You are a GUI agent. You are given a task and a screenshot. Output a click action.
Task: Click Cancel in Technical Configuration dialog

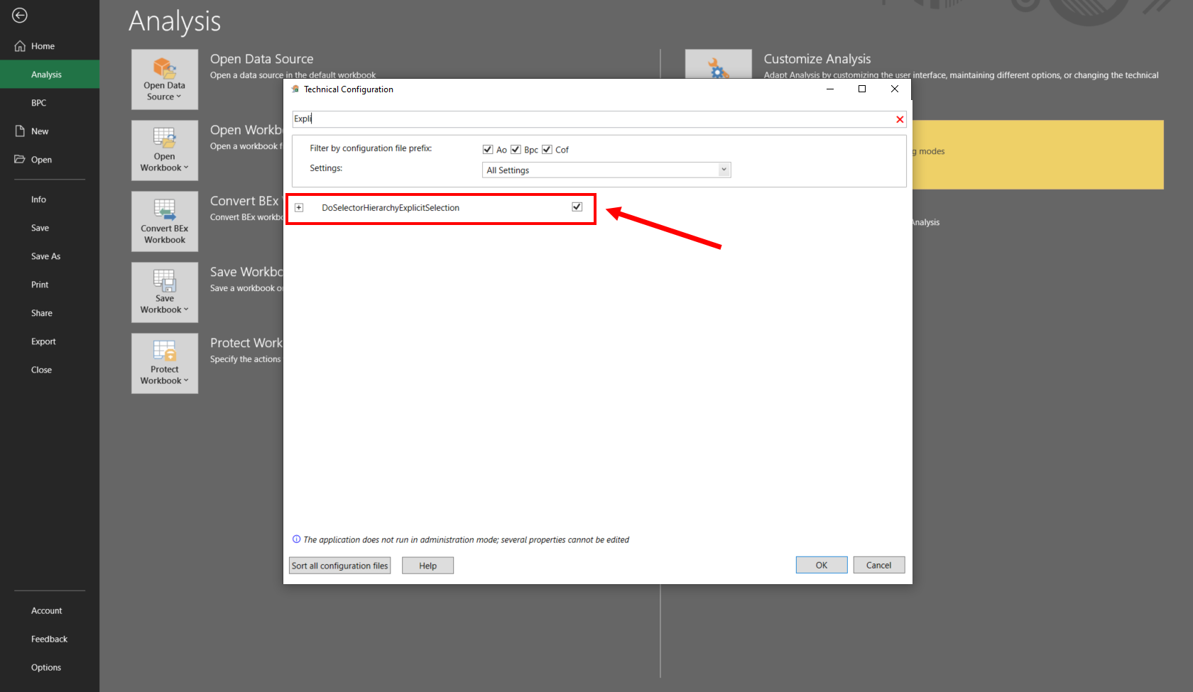click(x=879, y=565)
